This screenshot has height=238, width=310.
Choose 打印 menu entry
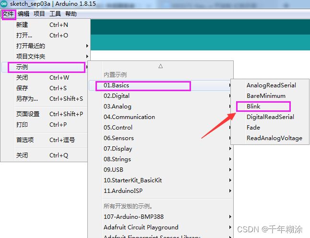45,125
